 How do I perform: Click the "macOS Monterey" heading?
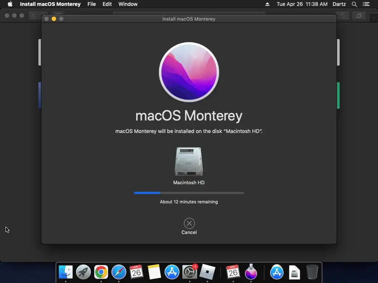tap(189, 116)
